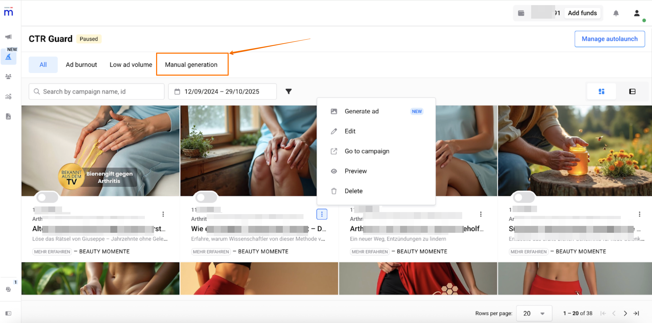This screenshot has height=323, width=652.
Task: Open campaigns megaphone in sidebar
Action: [x=8, y=37]
